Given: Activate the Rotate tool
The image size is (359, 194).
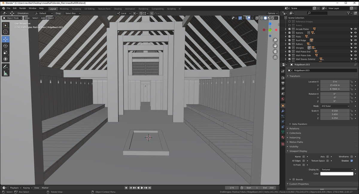Looking at the screenshot, I should (x=6, y=46).
